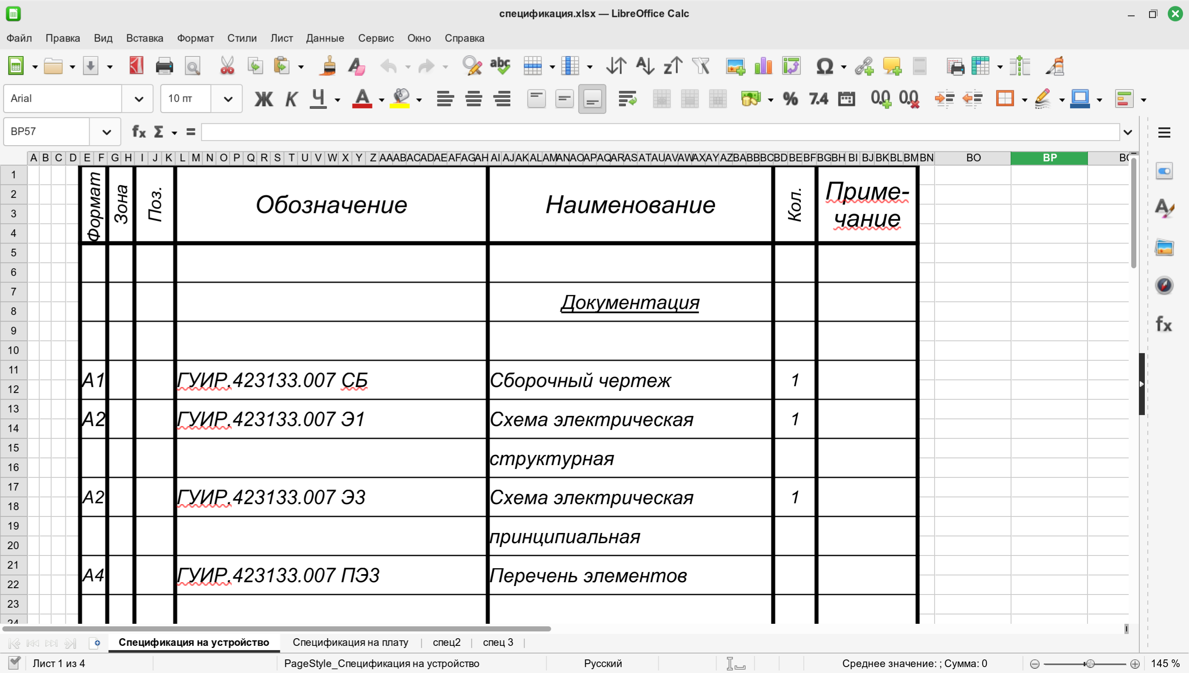Cut the selection with the scissors icon
1189x673 pixels.
(x=227, y=66)
